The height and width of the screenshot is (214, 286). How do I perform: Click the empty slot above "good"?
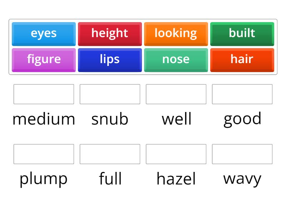pyautogui.click(x=242, y=94)
